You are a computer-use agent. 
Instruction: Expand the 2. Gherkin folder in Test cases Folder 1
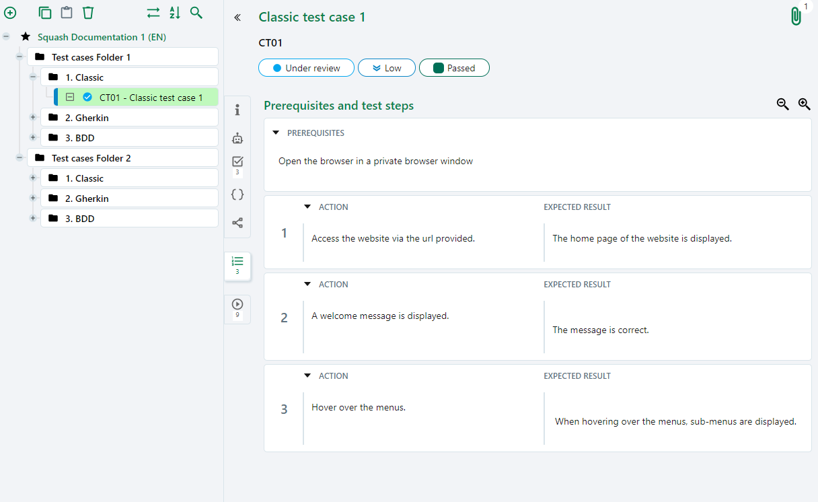coord(32,117)
